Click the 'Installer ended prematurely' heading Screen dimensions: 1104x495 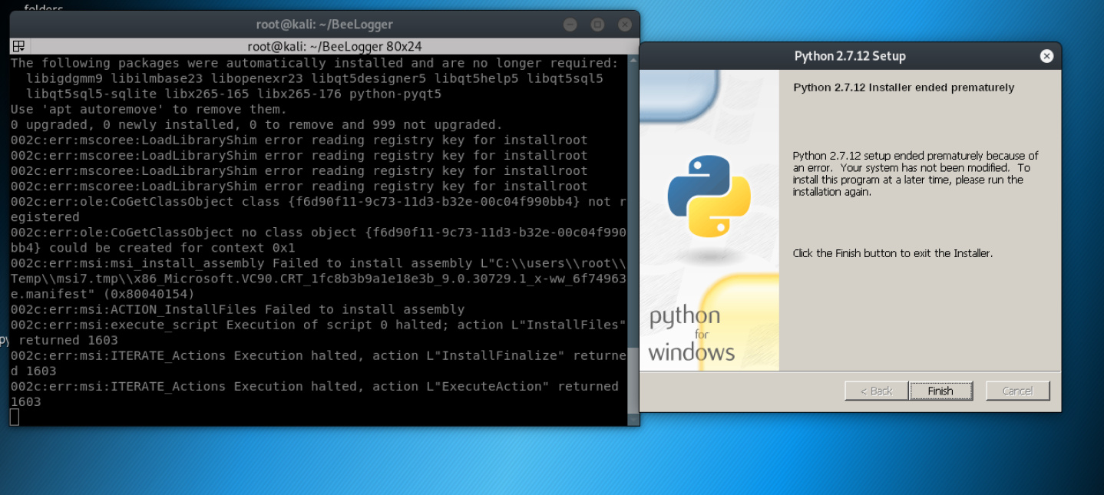coord(903,87)
